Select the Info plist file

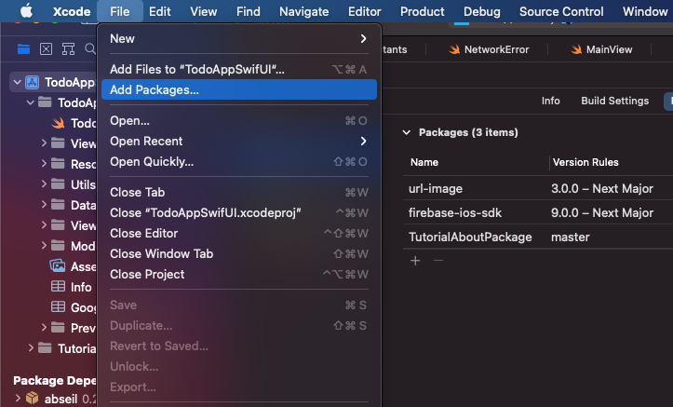click(72, 287)
